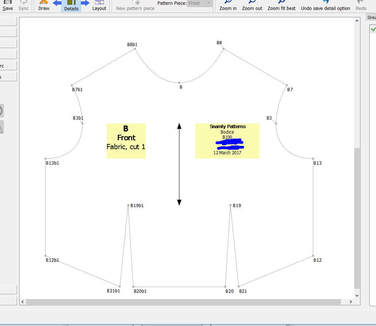Screen dimensions: 376x326
Task: Click Undo save detail option
Action: [x=325, y=6]
